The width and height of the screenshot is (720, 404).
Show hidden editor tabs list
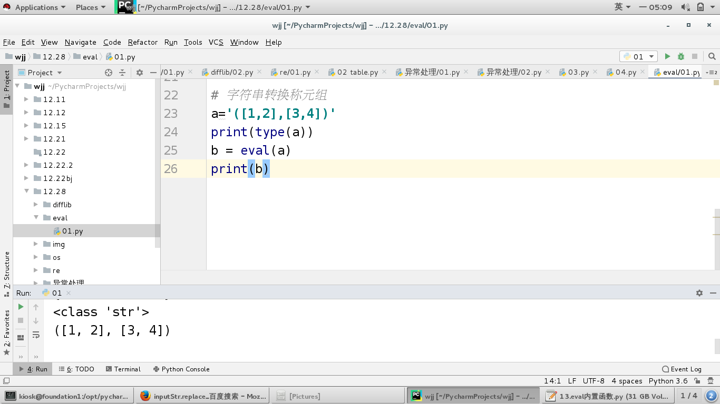coord(712,72)
